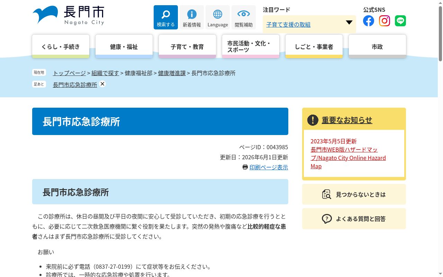
Task: Open the しごと・事業者 menu tab
Action: click(x=314, y=46)
